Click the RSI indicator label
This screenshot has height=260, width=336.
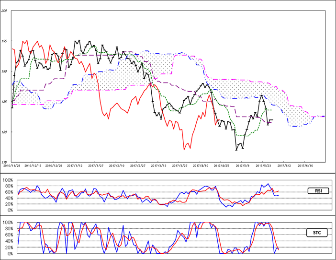318,191
